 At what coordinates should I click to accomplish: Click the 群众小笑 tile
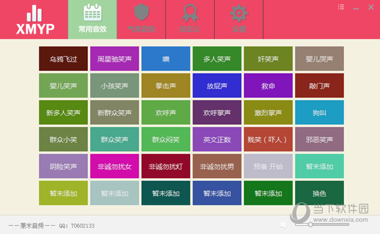[x=63, y=140]
